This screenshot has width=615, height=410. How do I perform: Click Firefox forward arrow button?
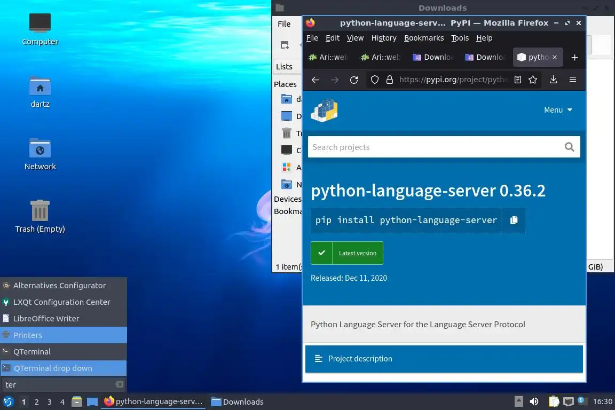pyautogui.click(x=335, y=80)
